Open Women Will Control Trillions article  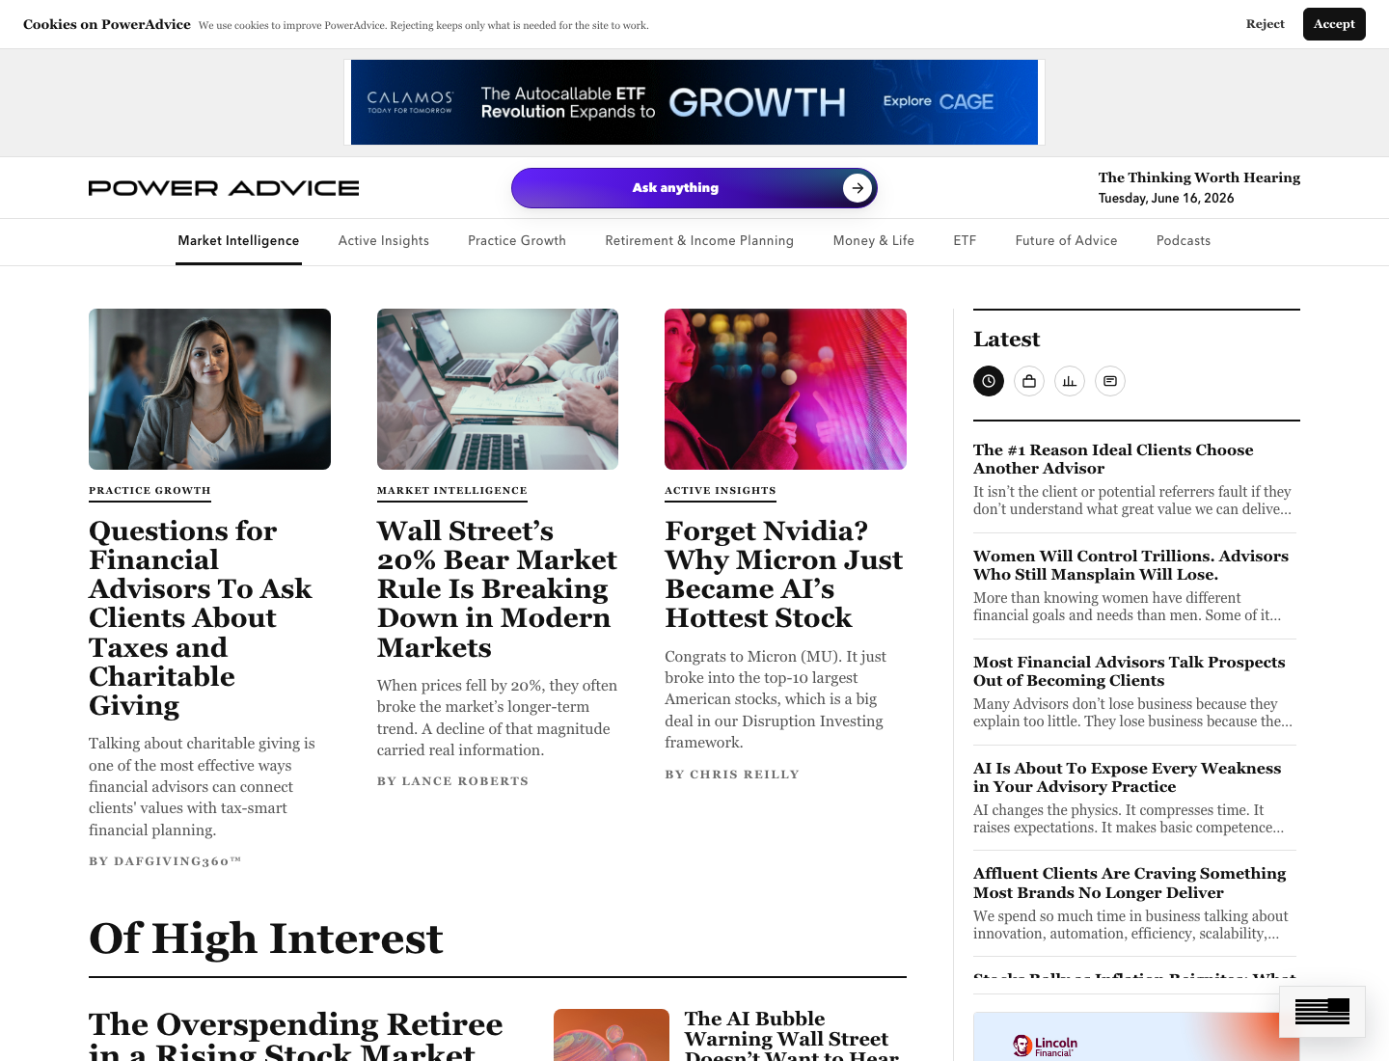click(1130, 565)
